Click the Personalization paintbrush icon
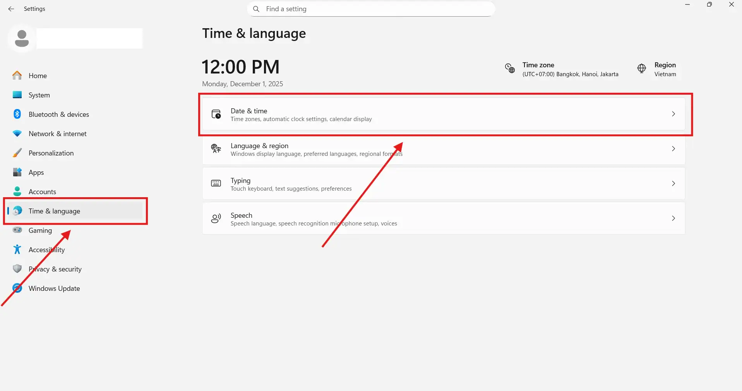This screenshot has height=391, width=742. (x=17, y=153)
